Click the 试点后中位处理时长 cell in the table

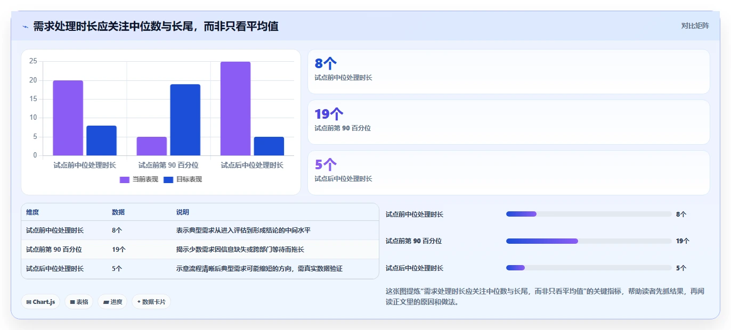point(55,269)
